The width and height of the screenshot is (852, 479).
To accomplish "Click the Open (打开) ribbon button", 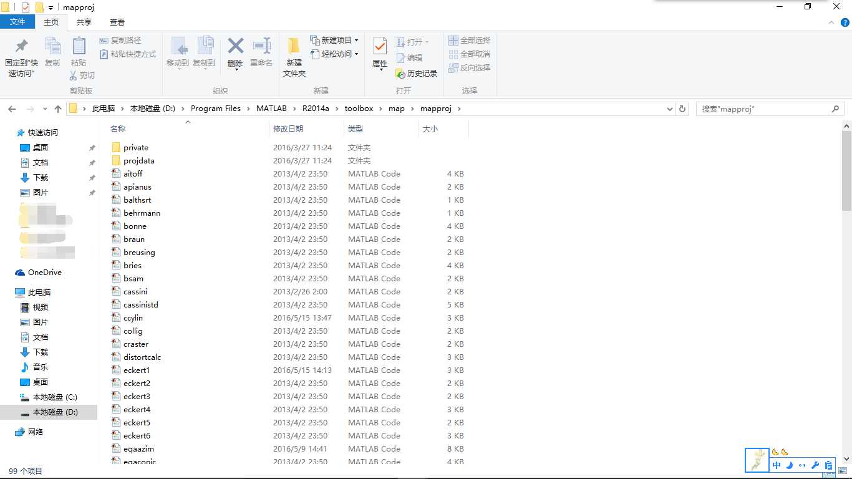I will point(412,42).
